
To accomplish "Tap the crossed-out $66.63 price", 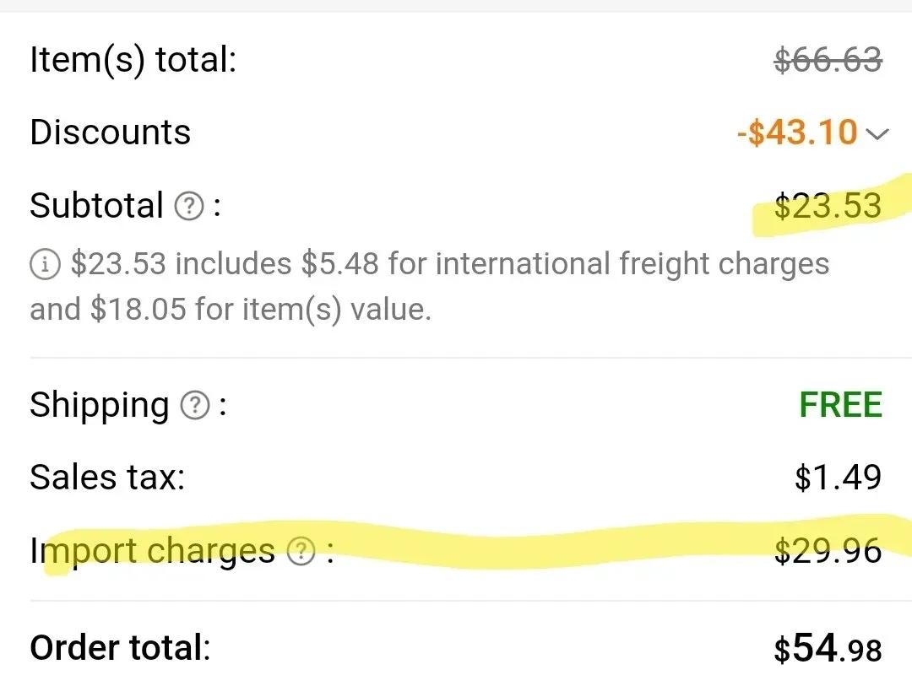I will pyautogui.click(x=828, y=59).
